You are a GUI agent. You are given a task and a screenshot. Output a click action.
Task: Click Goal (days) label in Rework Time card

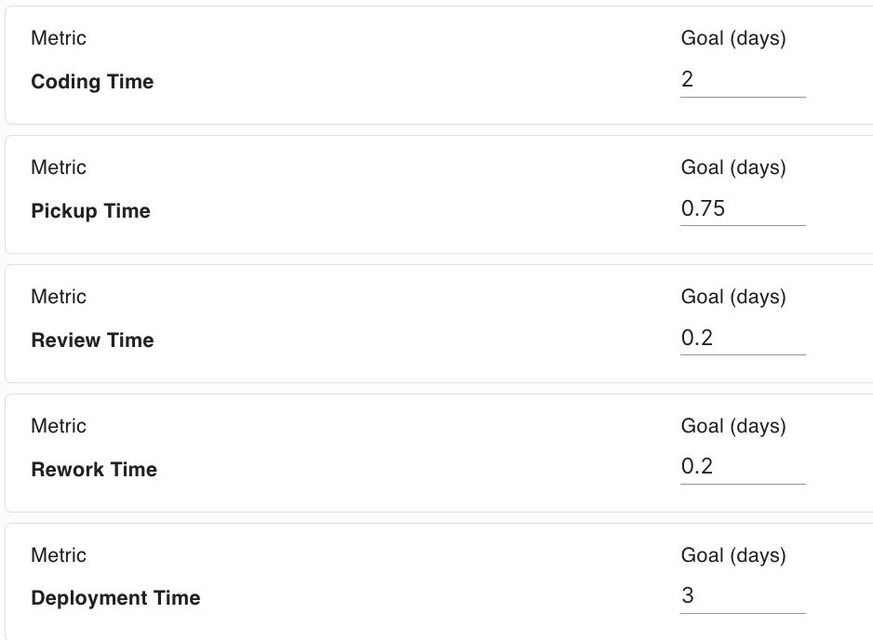coord(733,426)
